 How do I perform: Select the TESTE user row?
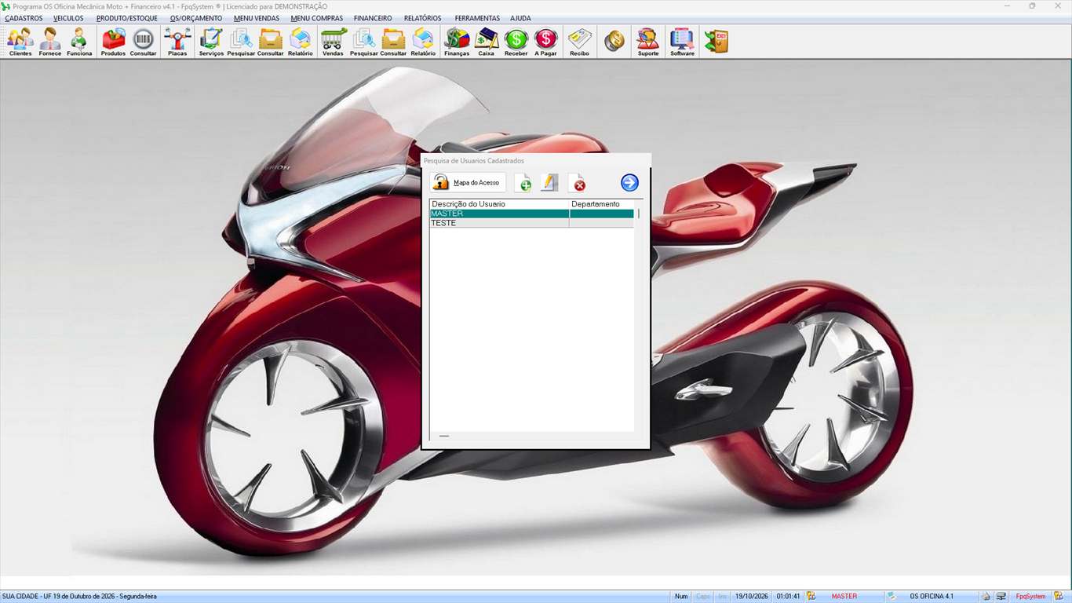pos(531,223)
